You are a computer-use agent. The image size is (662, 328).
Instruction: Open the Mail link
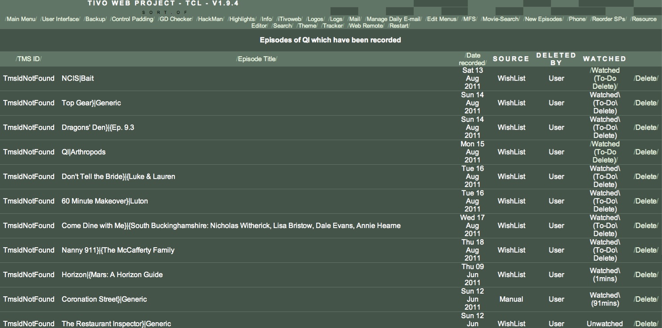tap(354, 19)
